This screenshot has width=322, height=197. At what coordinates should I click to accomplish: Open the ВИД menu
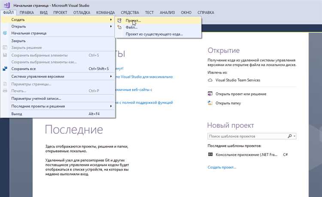(43, 12)
